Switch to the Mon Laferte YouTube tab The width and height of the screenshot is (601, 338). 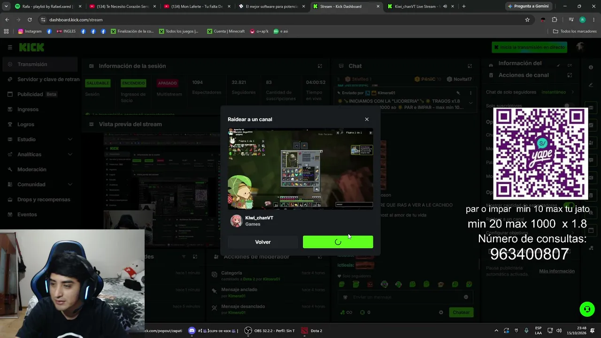[x=197, y=7]
